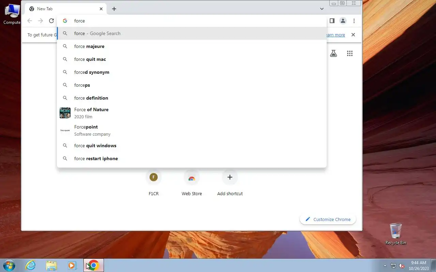Open Search Labs flask icon

(x=333, y=53)
